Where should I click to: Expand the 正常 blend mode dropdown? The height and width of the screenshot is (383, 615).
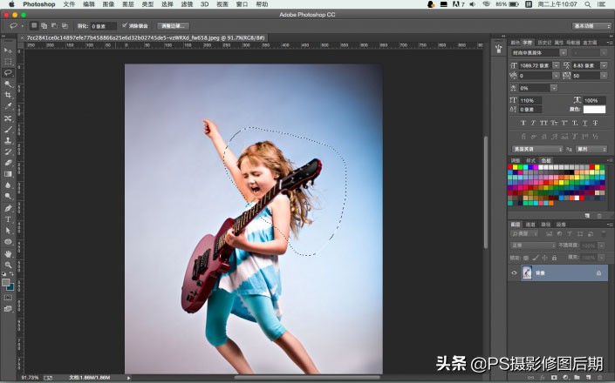tap(533, 245)
